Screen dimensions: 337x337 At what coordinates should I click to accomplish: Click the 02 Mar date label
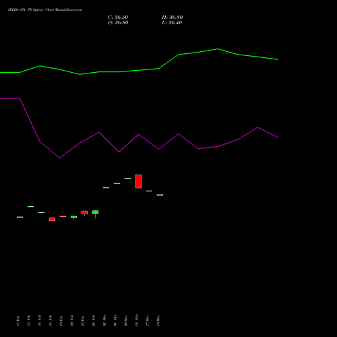click(x=104, y=320)
